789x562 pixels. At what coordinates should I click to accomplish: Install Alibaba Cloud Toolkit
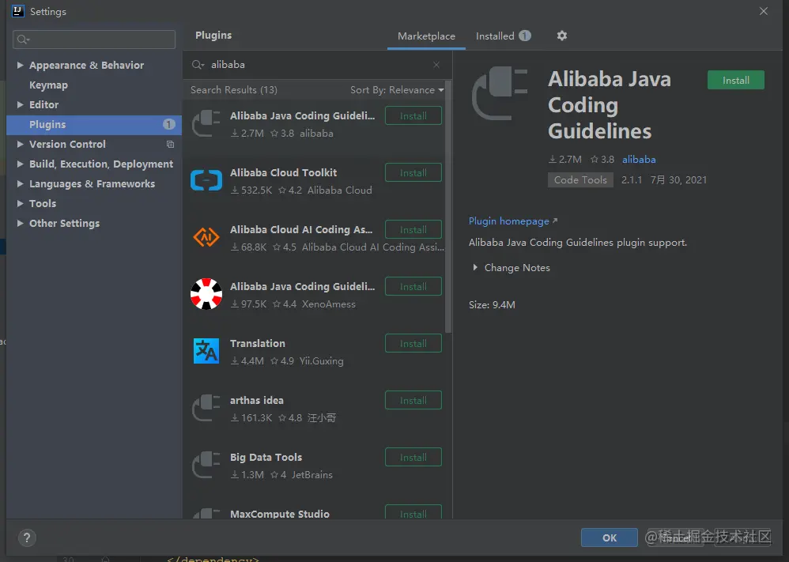pyautogui.click(x=413, y=172)
